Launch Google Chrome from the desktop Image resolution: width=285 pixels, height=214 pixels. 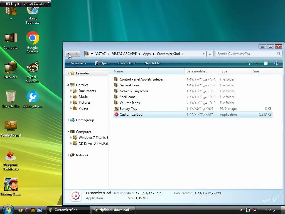(32, 43)
